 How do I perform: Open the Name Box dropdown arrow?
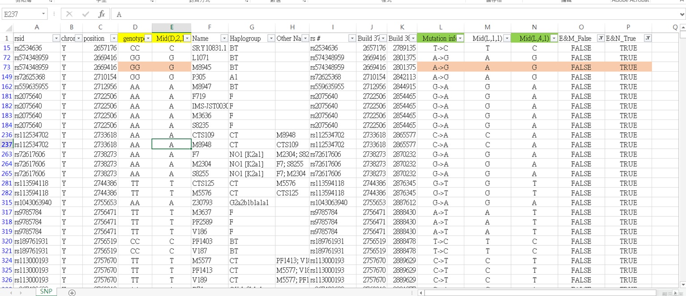[43, 14]
